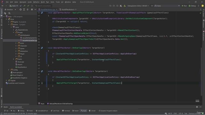Click the Push git arrow icon
Viewport: 205px width, 115px height.
pos(24,6)
